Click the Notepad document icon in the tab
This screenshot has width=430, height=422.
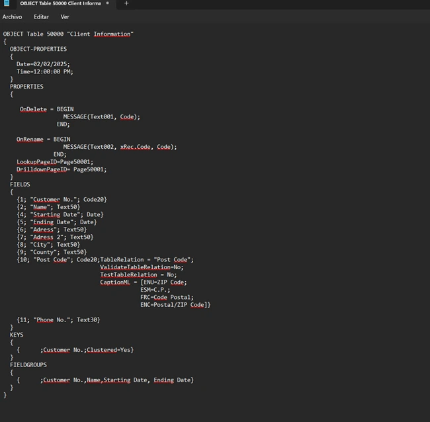click(x=7, y=3)
